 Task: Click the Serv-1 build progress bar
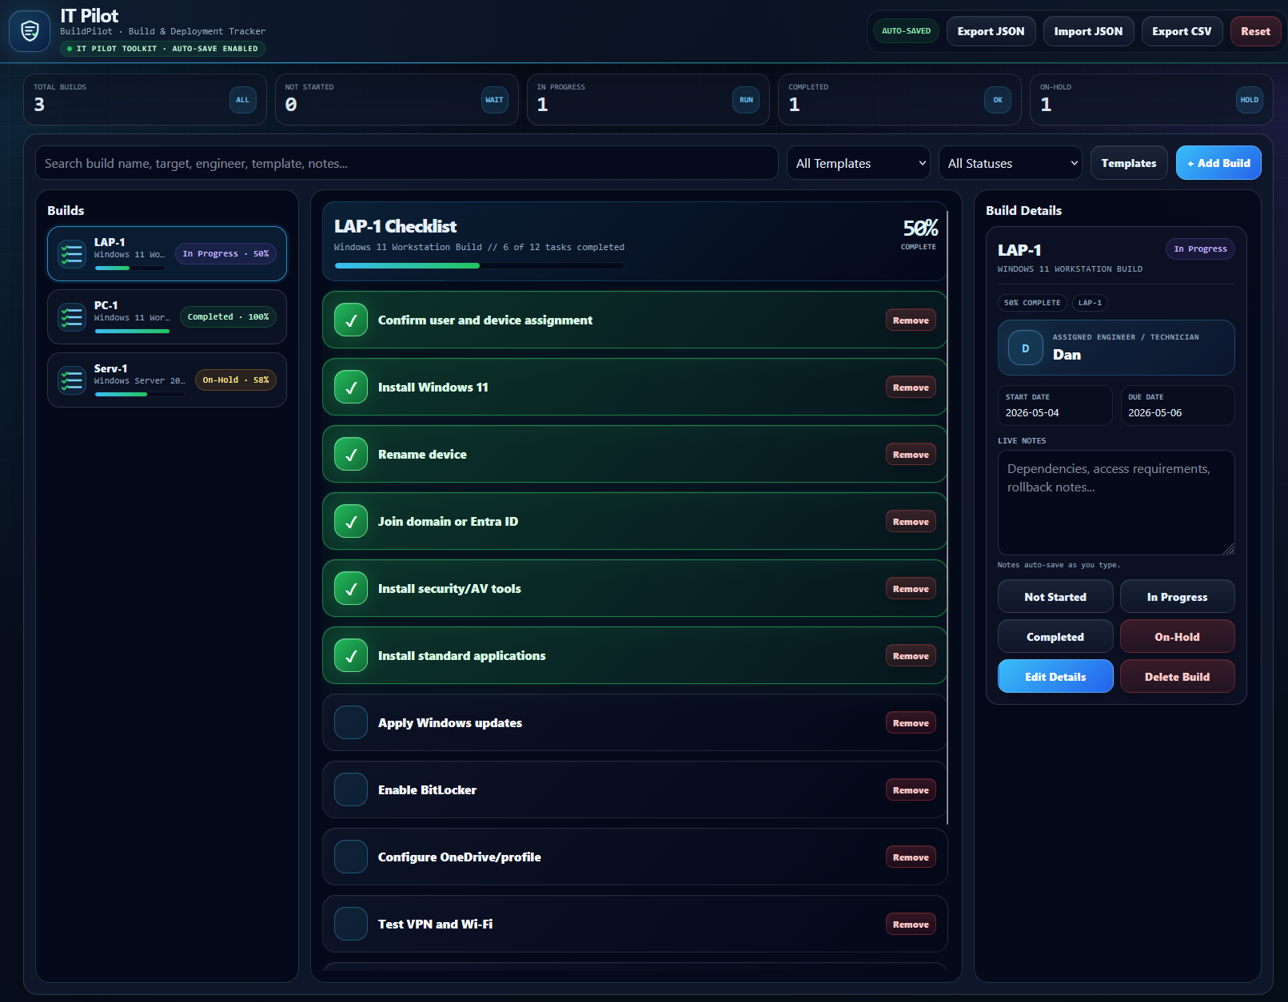(139, 394)
